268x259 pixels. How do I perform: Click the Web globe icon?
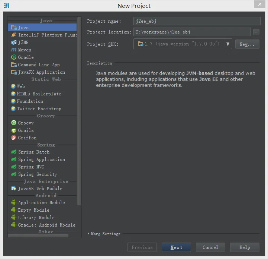pos(13,86)
